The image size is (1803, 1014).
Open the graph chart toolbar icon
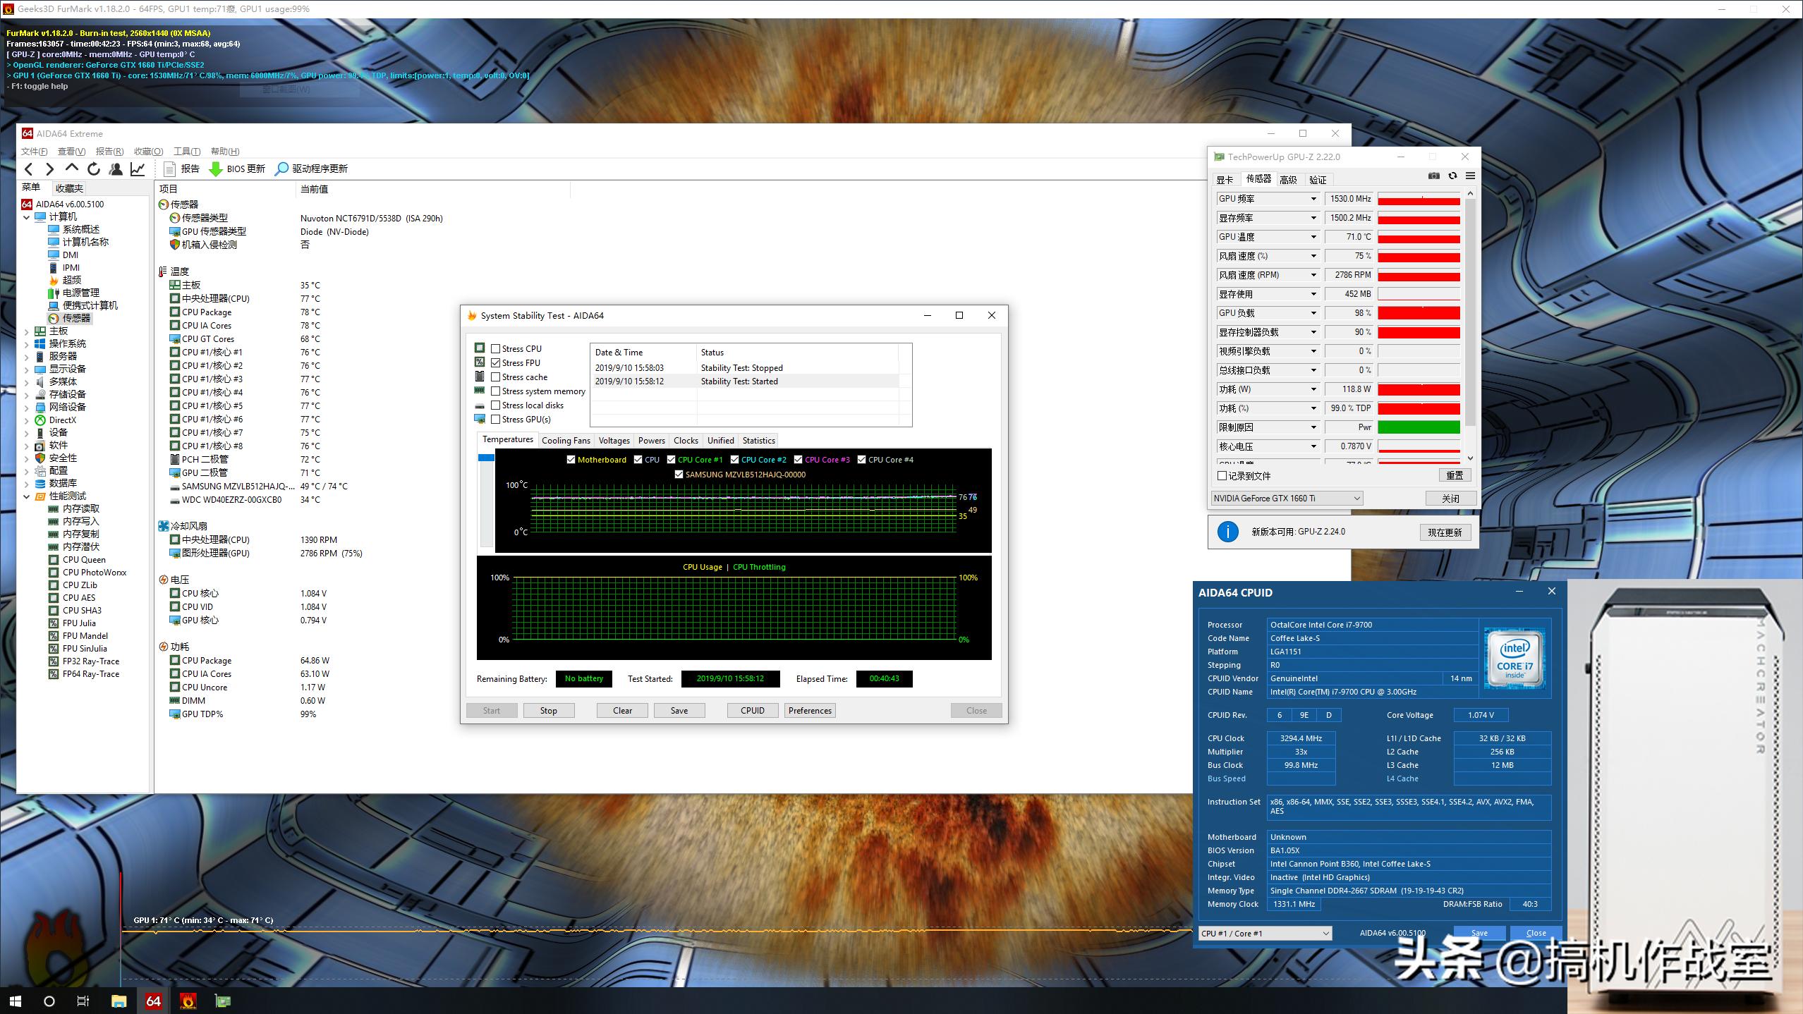(x=138, y=169)
